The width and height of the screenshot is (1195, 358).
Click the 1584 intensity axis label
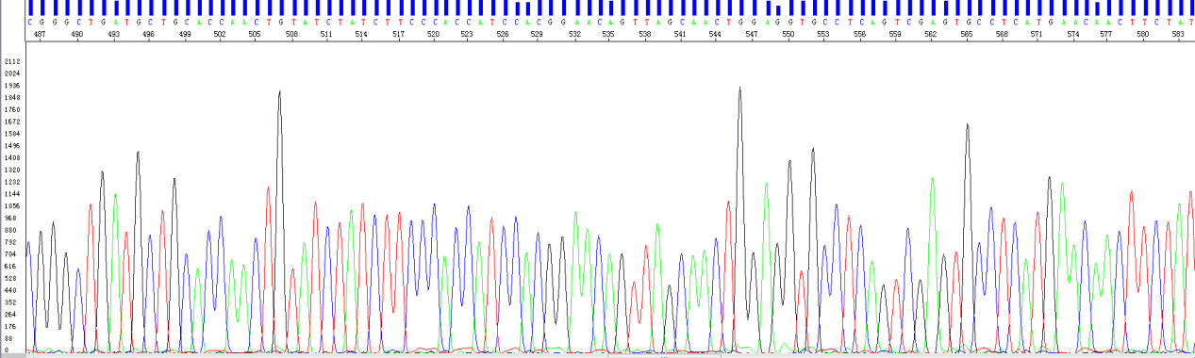pyautogui.click(x=12, y=134)
